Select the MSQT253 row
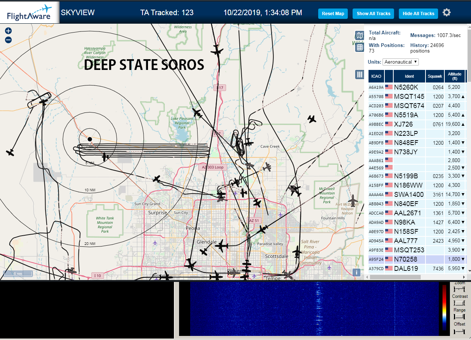Screen dimensions: 471x340 [417, 250]
